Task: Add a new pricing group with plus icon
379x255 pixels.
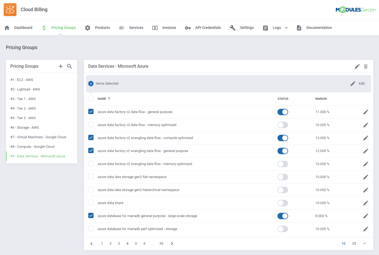Action: pos(61,66)
